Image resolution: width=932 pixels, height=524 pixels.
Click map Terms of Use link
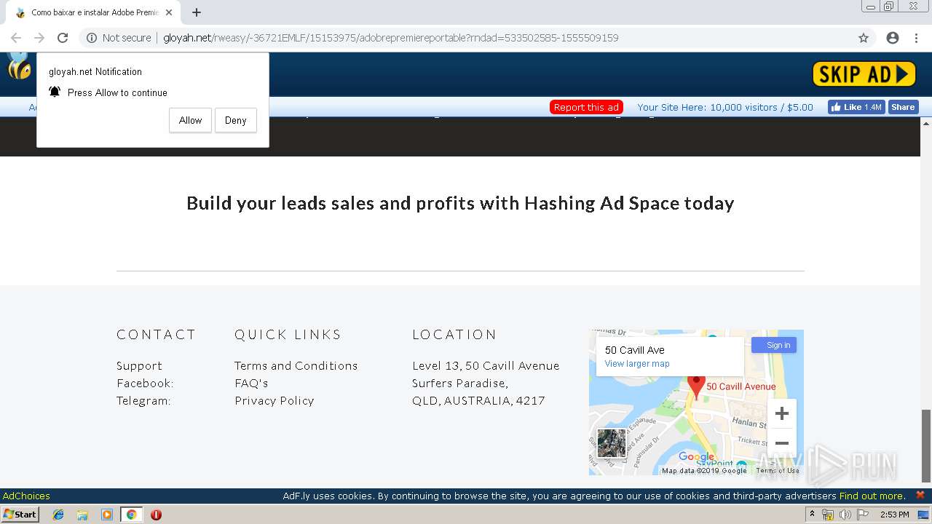(x=778, y=471)
